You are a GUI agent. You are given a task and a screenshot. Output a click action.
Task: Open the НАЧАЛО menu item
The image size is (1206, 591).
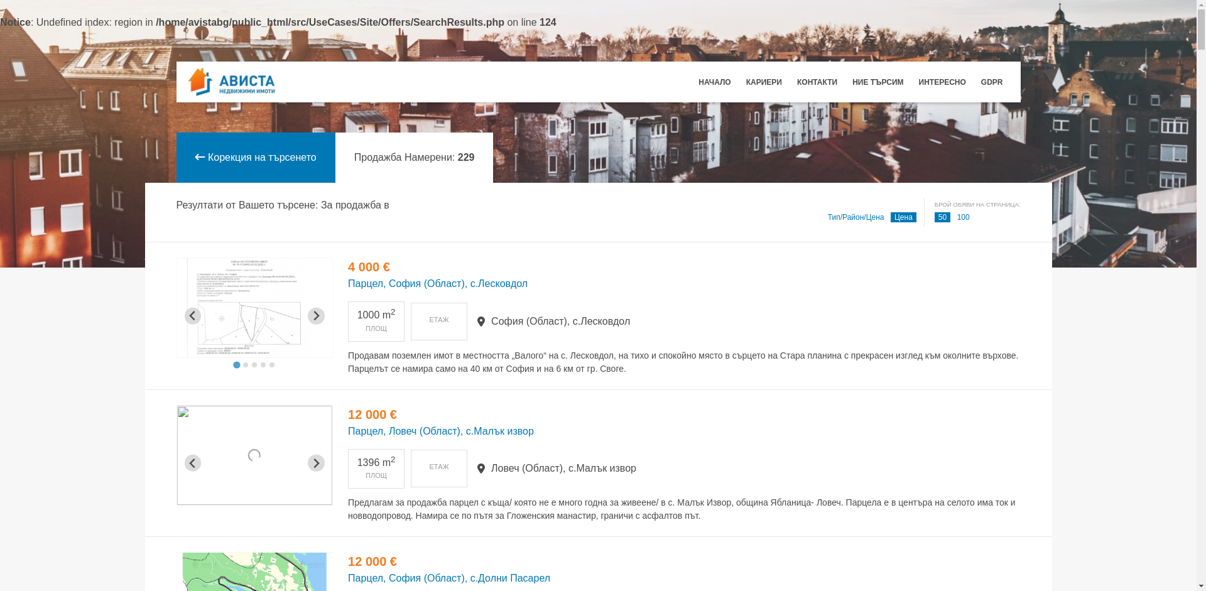tap(714, 82)
